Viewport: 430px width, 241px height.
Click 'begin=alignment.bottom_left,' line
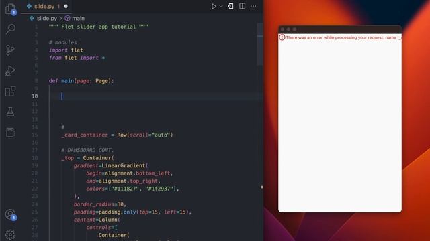(130, 173)
